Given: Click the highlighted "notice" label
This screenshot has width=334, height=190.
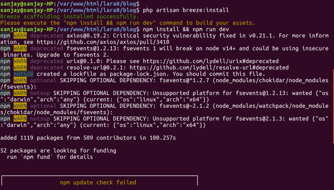Looking at the screenshot, I should tap(23, 74).
